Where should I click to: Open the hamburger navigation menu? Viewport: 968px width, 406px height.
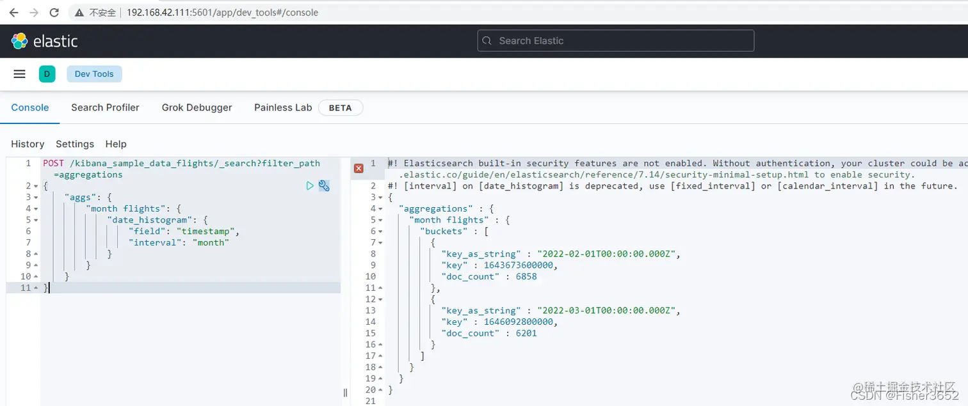[19, 74]
